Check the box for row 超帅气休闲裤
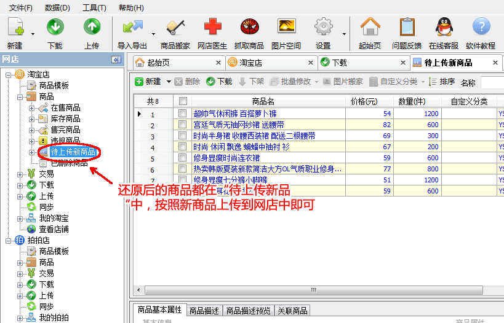 point(182,113)
